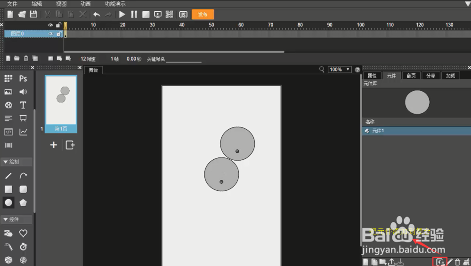Select the image insert tool

pos(8,92)
